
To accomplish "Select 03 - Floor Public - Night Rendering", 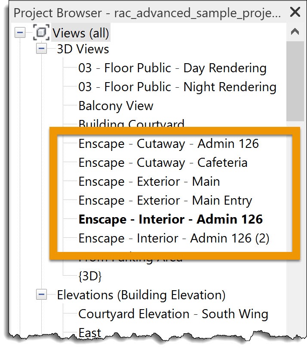I will pyautogui.click(x=177, y=87).
